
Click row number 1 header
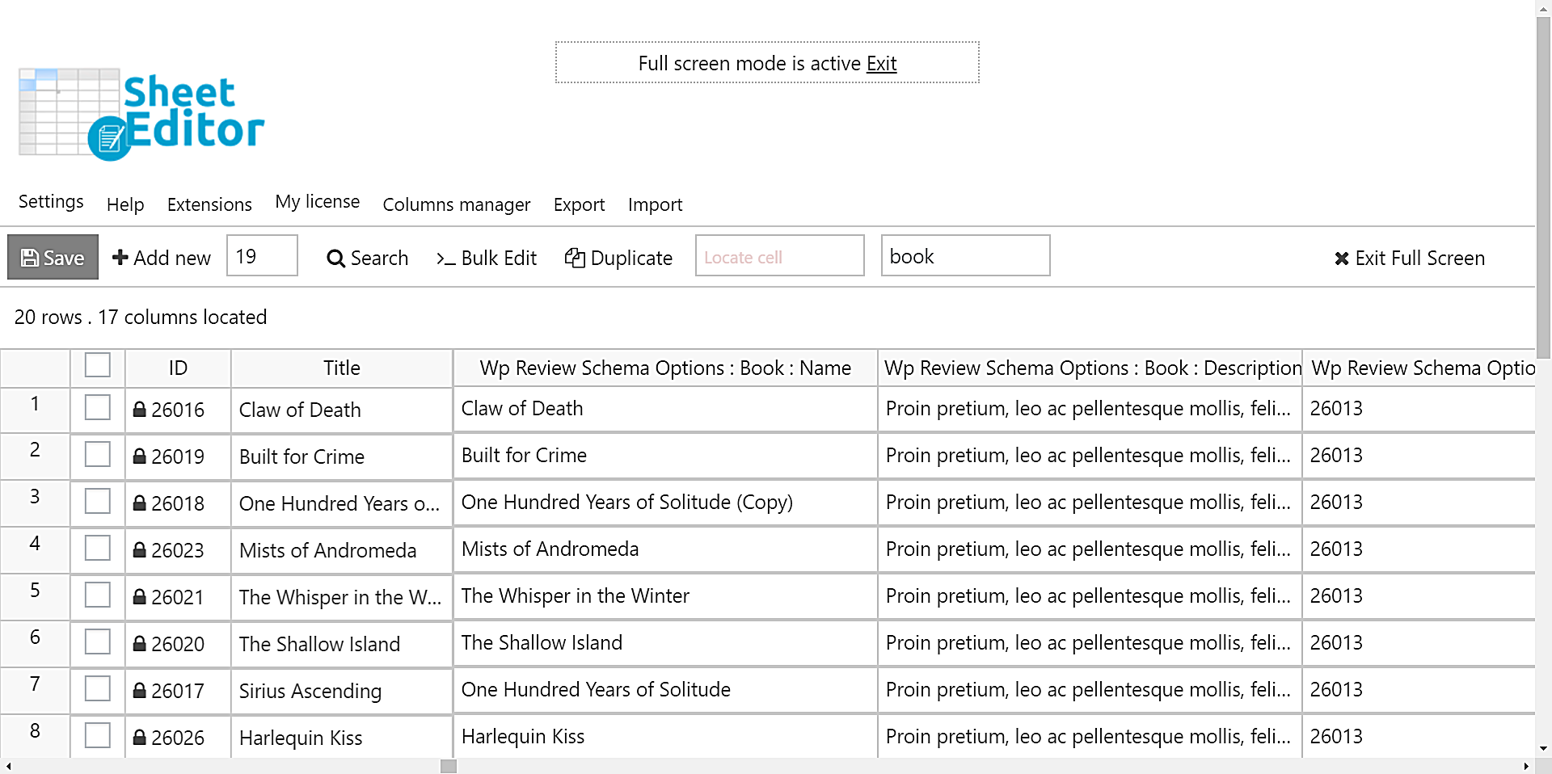tap(35, 410)
